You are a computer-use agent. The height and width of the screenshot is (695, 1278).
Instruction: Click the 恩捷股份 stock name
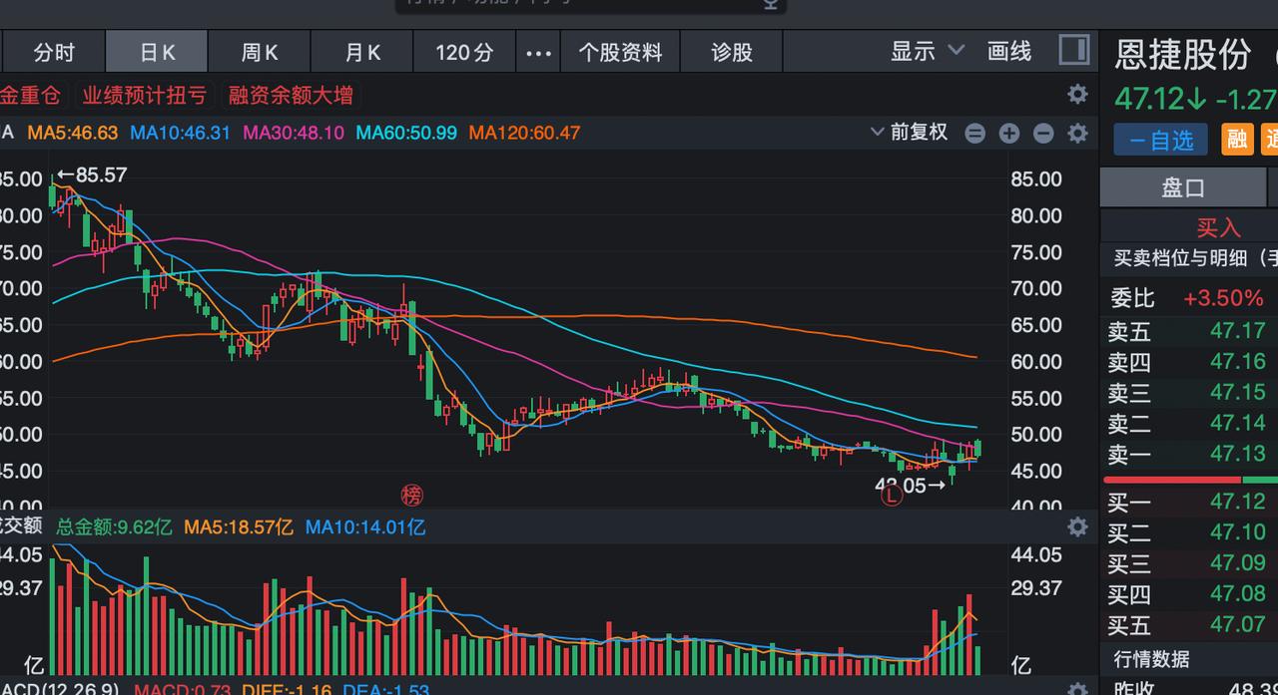click(x=1182, y=55)
